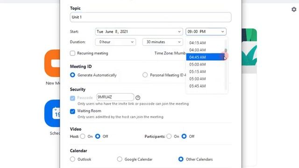Click the passcode help question mark icon
This screenshot has width=299, height=168.
pos(138,98)
